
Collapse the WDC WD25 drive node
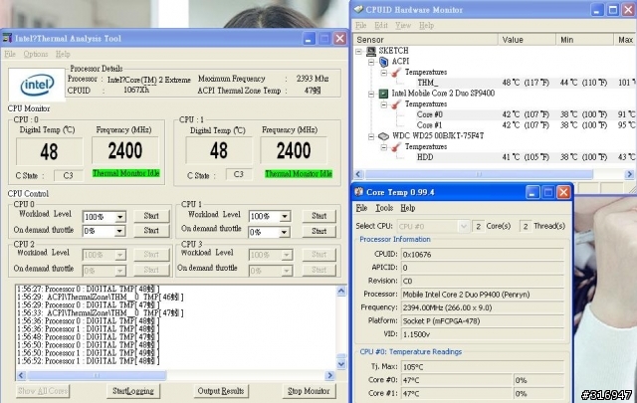(371, 136)
